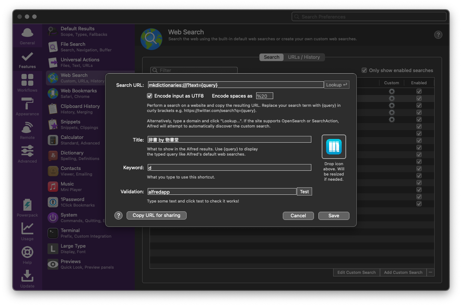Image resolution: width=462 pixels, height=306 pixels.
Task: Open Terminal feature settings
Action: coord(90,233)
